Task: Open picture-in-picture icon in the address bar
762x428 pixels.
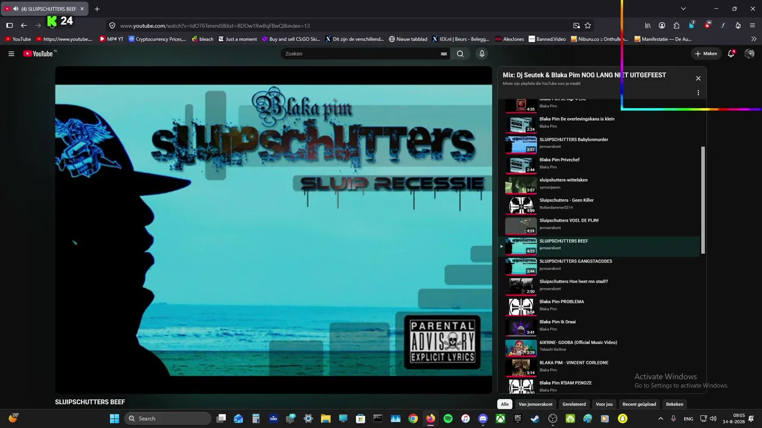Action: click(576, 26)
